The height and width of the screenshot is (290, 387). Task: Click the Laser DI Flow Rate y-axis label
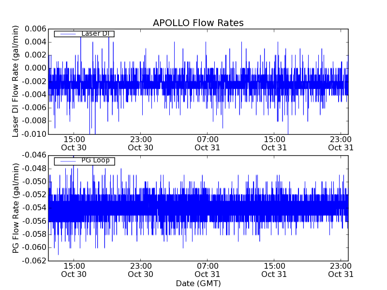click(x=15, y=81)
